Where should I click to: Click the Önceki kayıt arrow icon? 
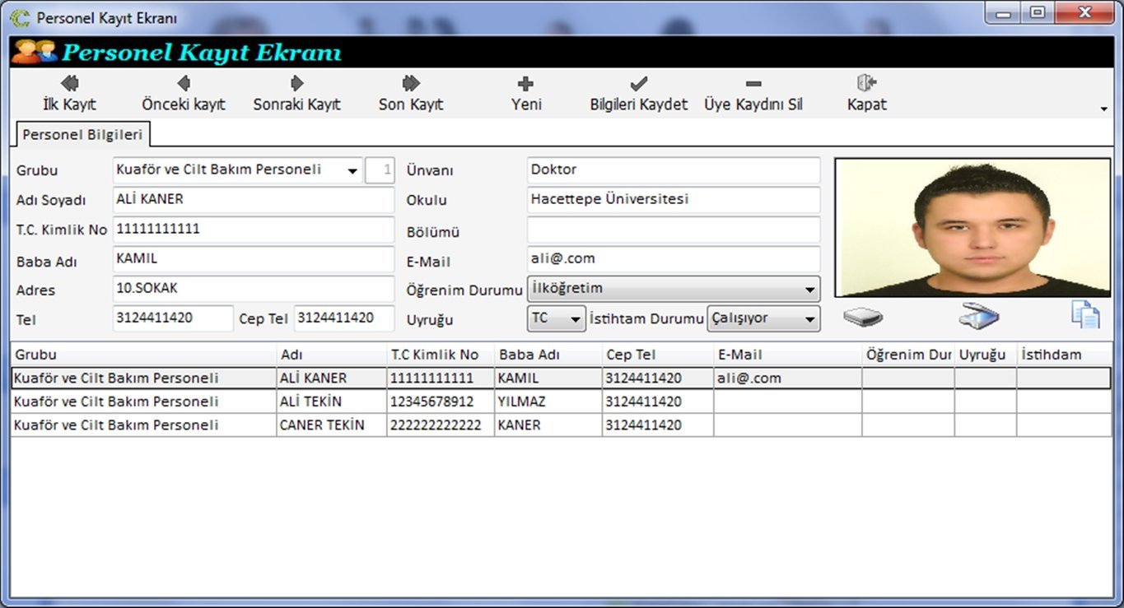point(184,84)
